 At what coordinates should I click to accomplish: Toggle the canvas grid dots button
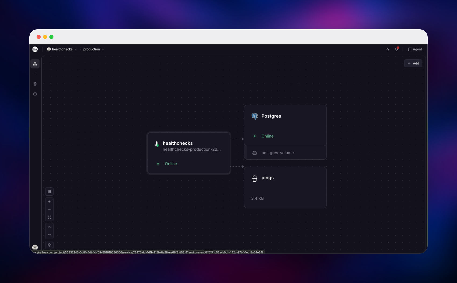[49, 192]
